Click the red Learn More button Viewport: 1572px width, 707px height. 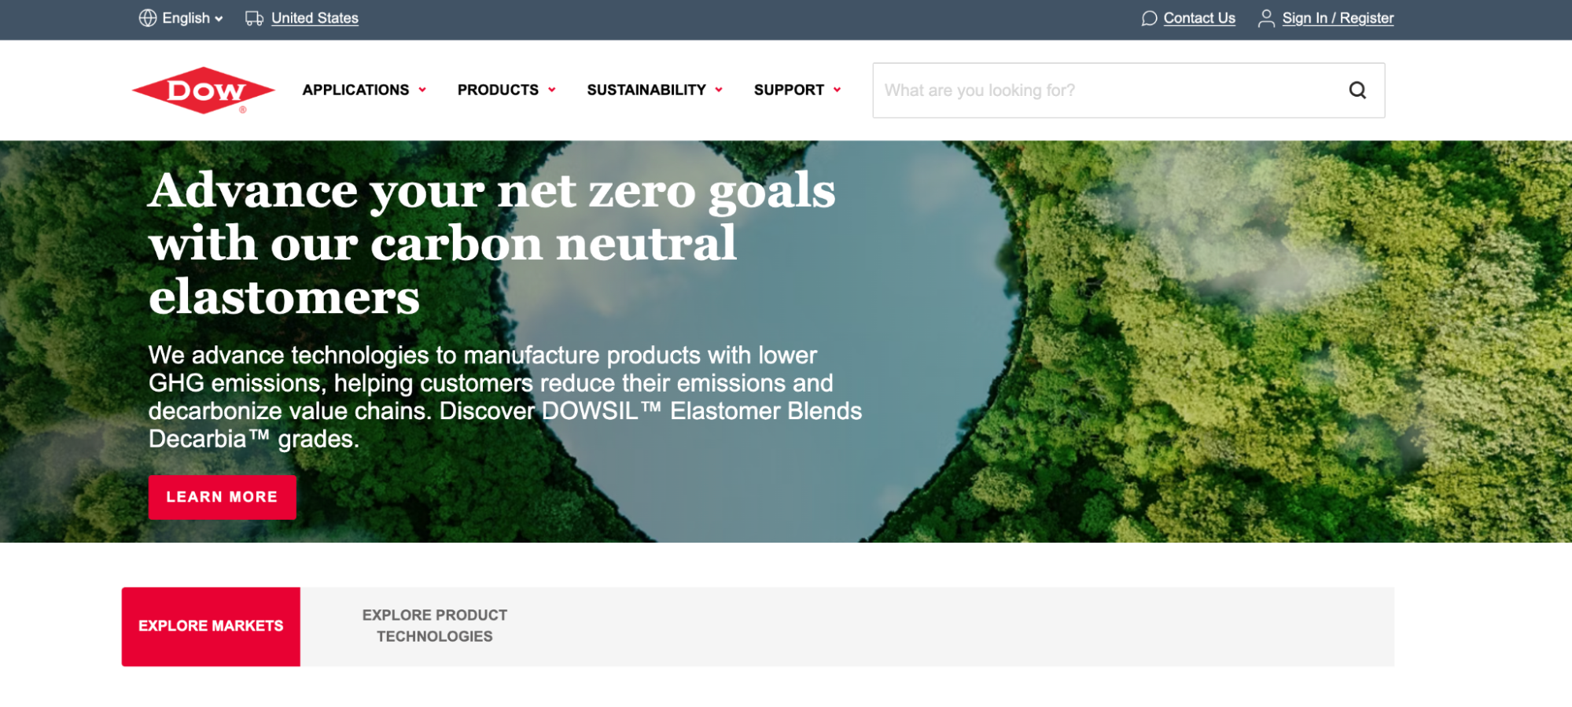(223, 497)
